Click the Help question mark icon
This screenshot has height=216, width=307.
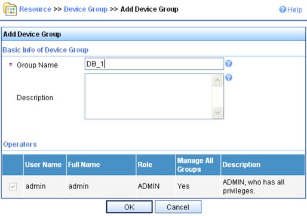pos(283,10)
